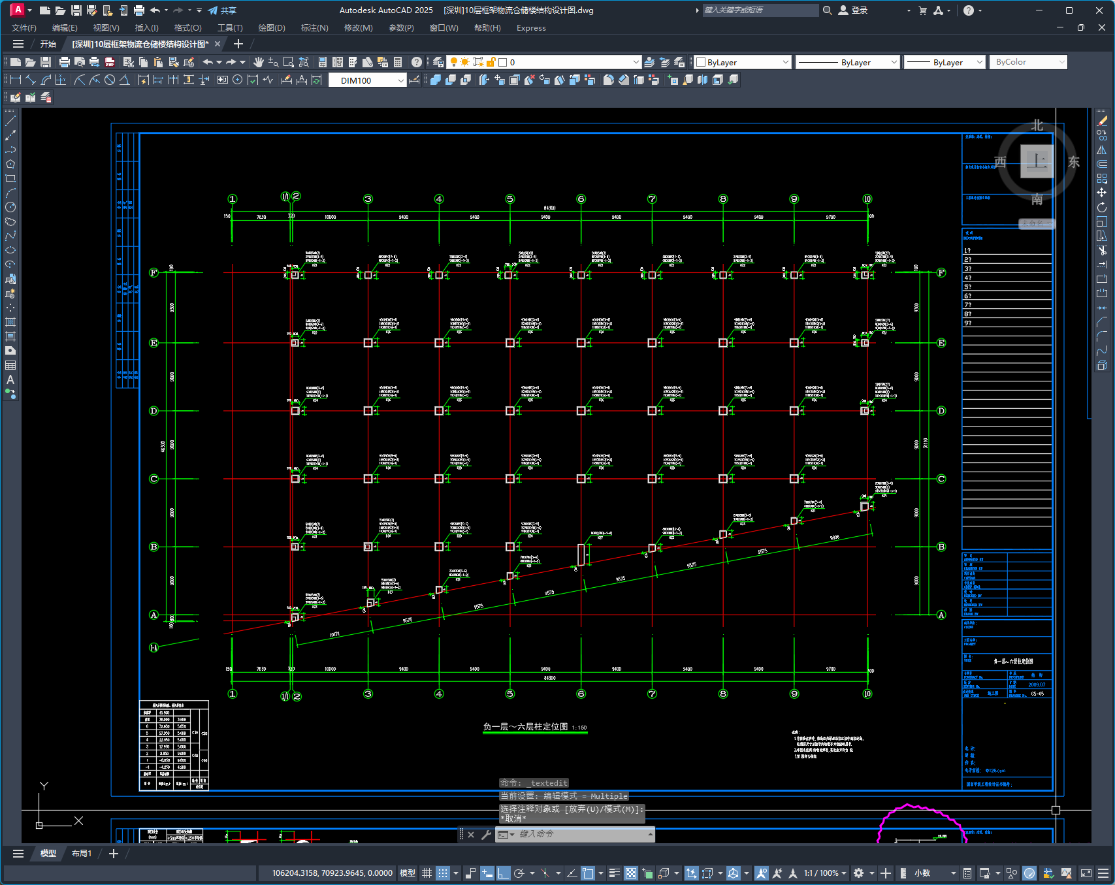Open the 标注(N) menu
This screenshot has height=885, width=1115.
pyautogui.click(x=314, y=27)
